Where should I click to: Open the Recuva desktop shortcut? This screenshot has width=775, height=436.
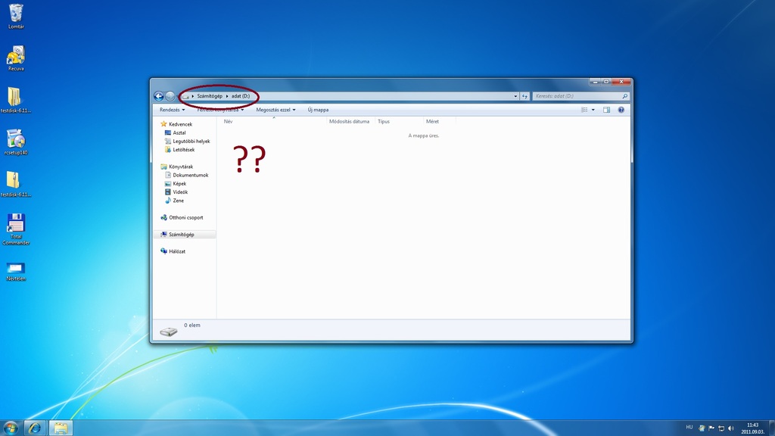(16, 56)
